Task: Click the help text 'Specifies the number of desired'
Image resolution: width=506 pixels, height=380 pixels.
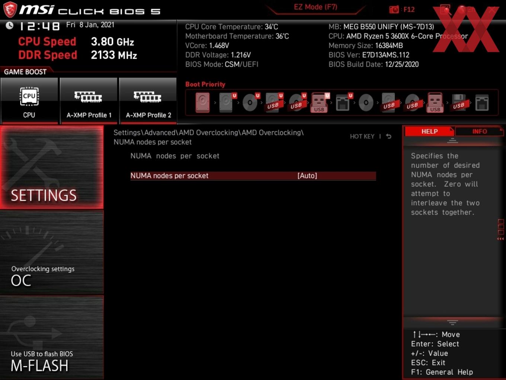Action: [x=445, y=161]
